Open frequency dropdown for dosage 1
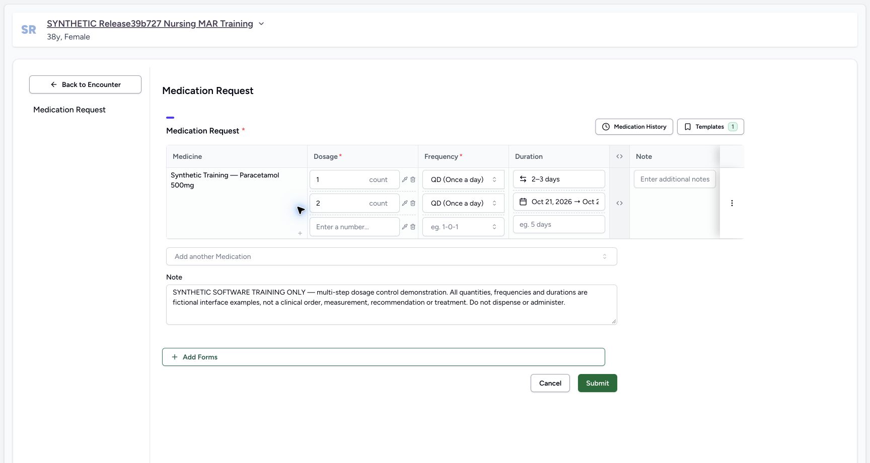This screenshot has height=463, width=870. (x=463, y=179)
